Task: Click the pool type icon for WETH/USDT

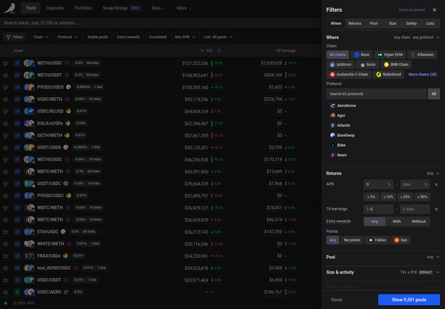Action: point(17,75)
